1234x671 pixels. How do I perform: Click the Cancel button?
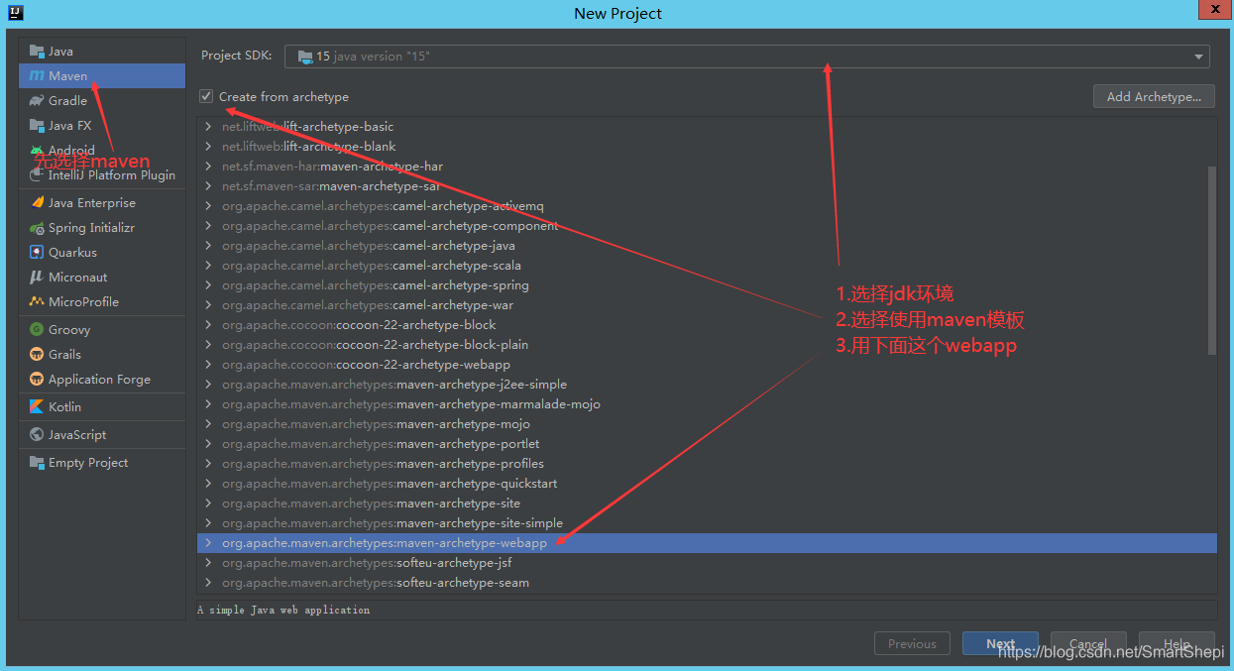click(x=1088, y=643)
